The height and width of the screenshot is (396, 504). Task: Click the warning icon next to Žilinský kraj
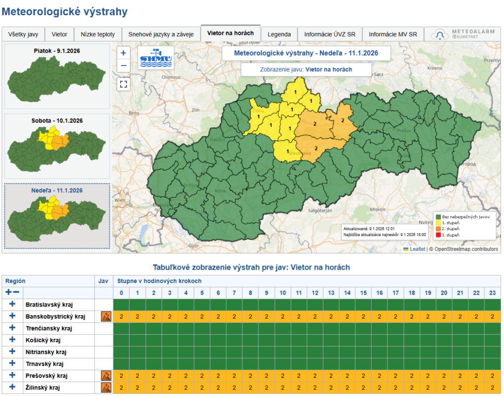point(105,387)
